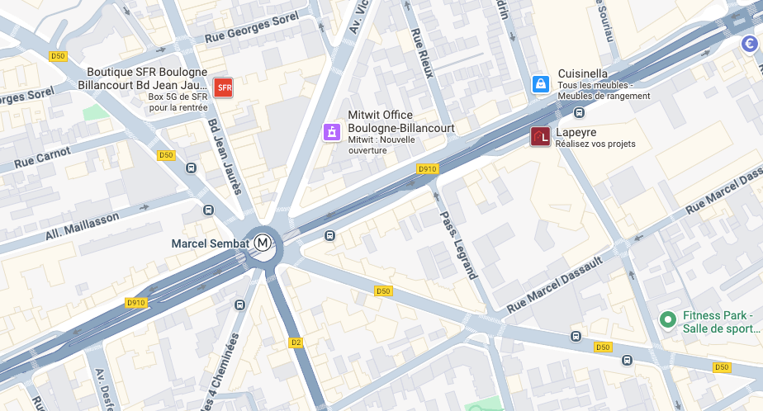Select the purple euro ATM marker
The image size is (763, 411).
750,44
